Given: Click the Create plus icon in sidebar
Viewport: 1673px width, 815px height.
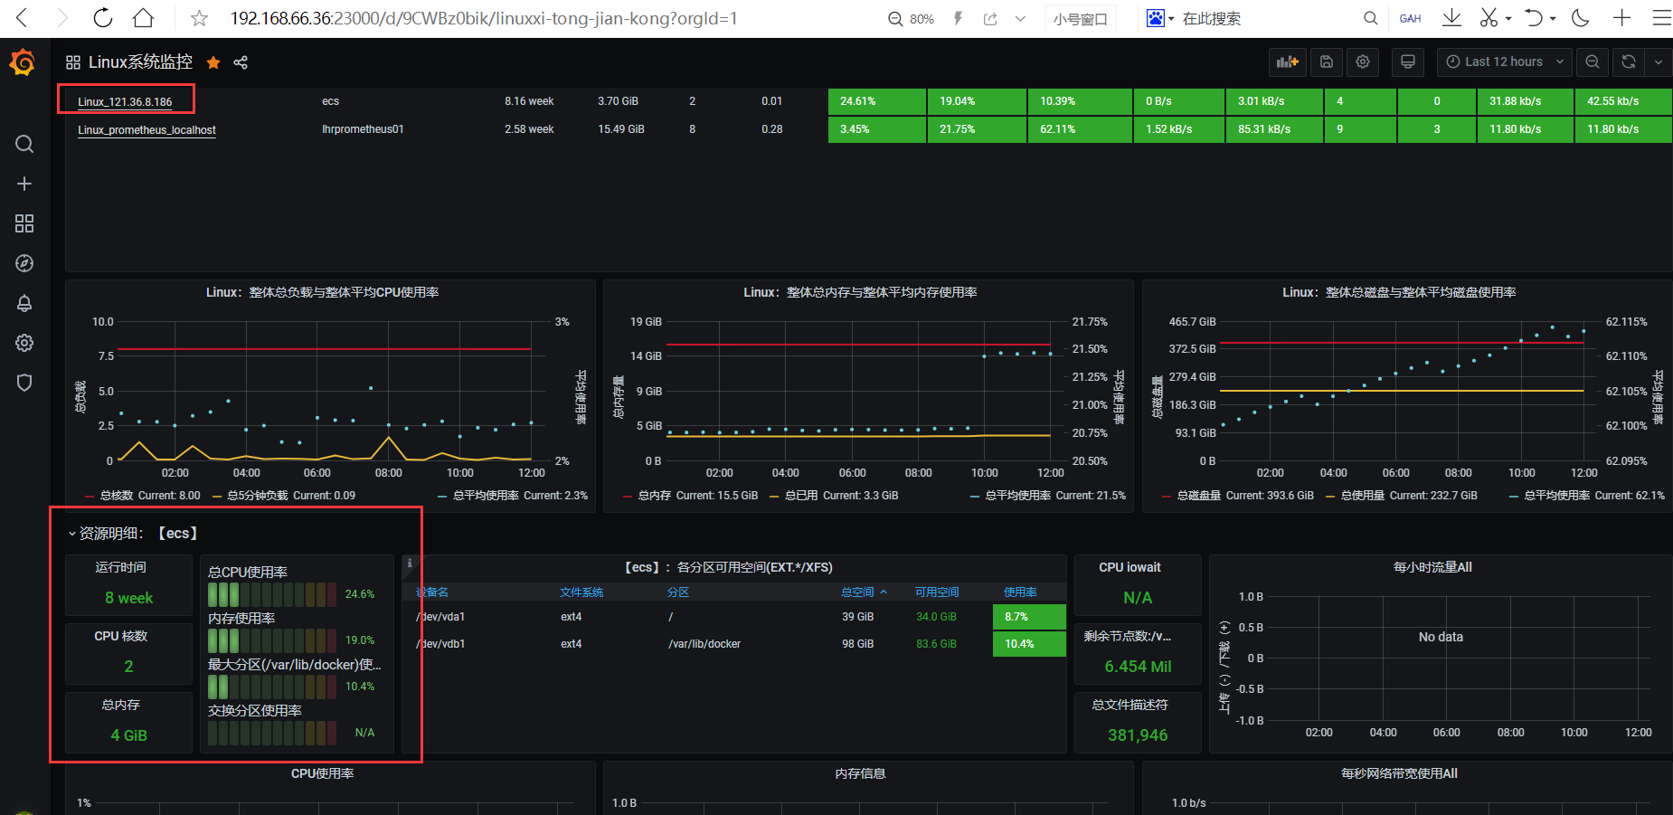Looking at the screenshot, I should click(24, 184).
